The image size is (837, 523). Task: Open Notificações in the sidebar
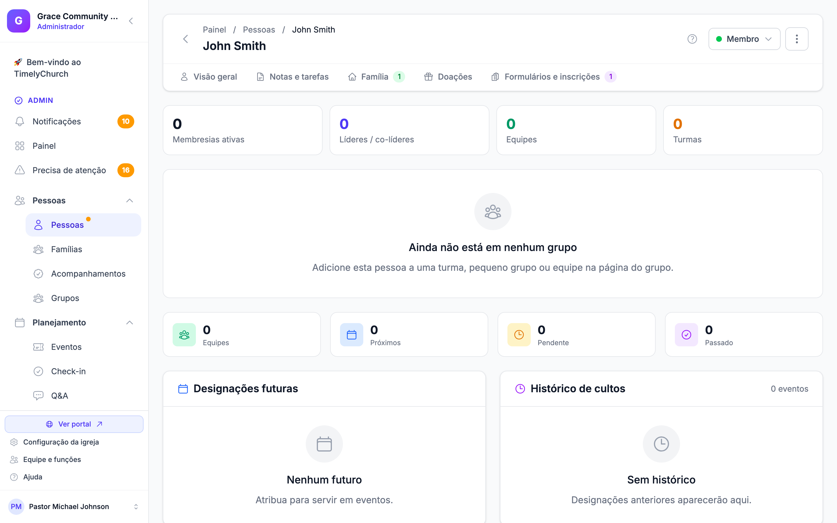coord(74,121)
